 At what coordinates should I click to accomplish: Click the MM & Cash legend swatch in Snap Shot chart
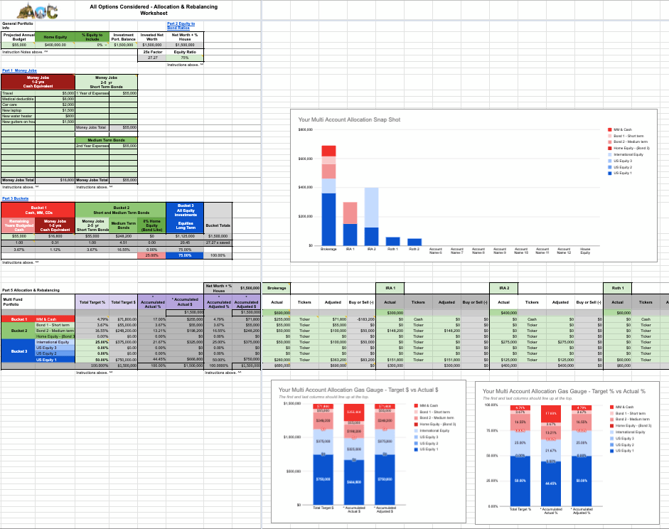[x=609, y=130]
